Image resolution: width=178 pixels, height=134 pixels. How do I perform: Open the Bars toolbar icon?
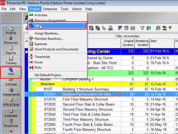[x=120, y=28]
